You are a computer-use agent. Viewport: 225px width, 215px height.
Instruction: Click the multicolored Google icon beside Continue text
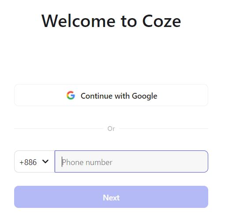click(71, 95)
